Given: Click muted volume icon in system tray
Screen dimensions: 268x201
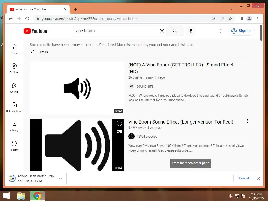Looking at the screenshot, I should coord(231,196).
